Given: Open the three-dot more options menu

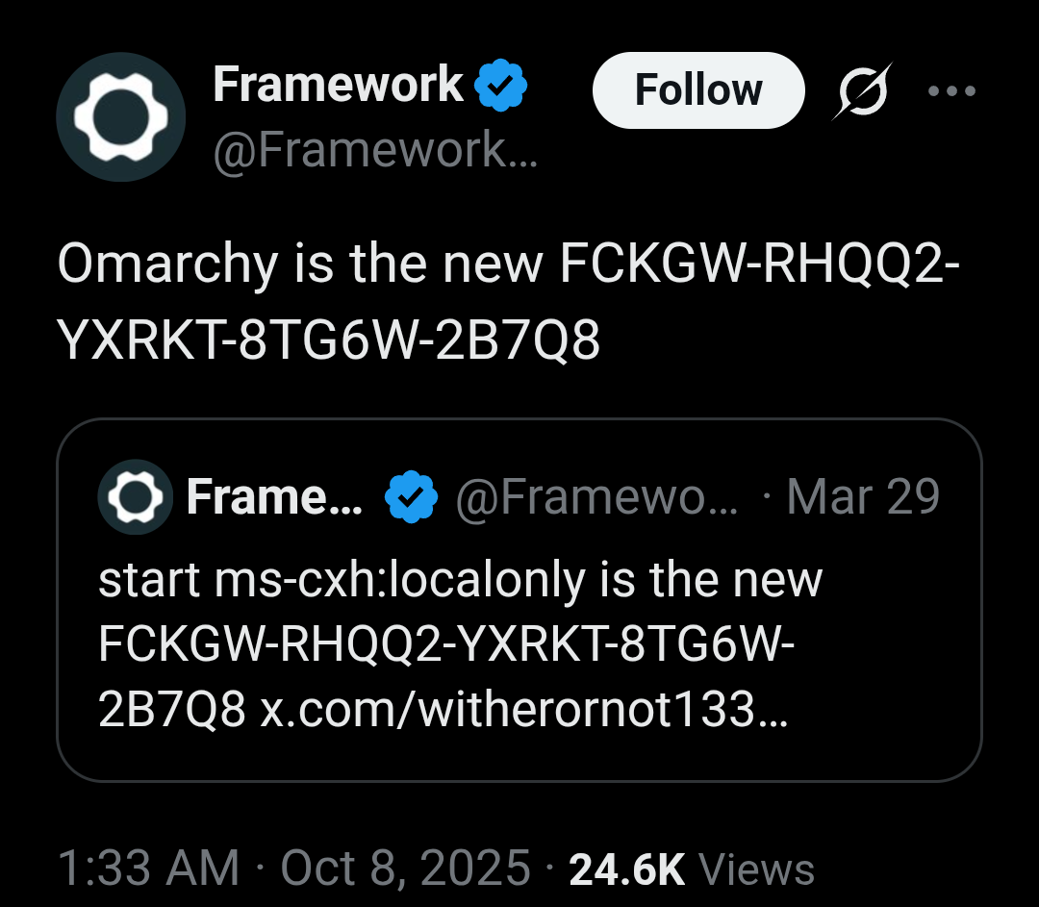Looking at the screenshot, I should [951, 92].
